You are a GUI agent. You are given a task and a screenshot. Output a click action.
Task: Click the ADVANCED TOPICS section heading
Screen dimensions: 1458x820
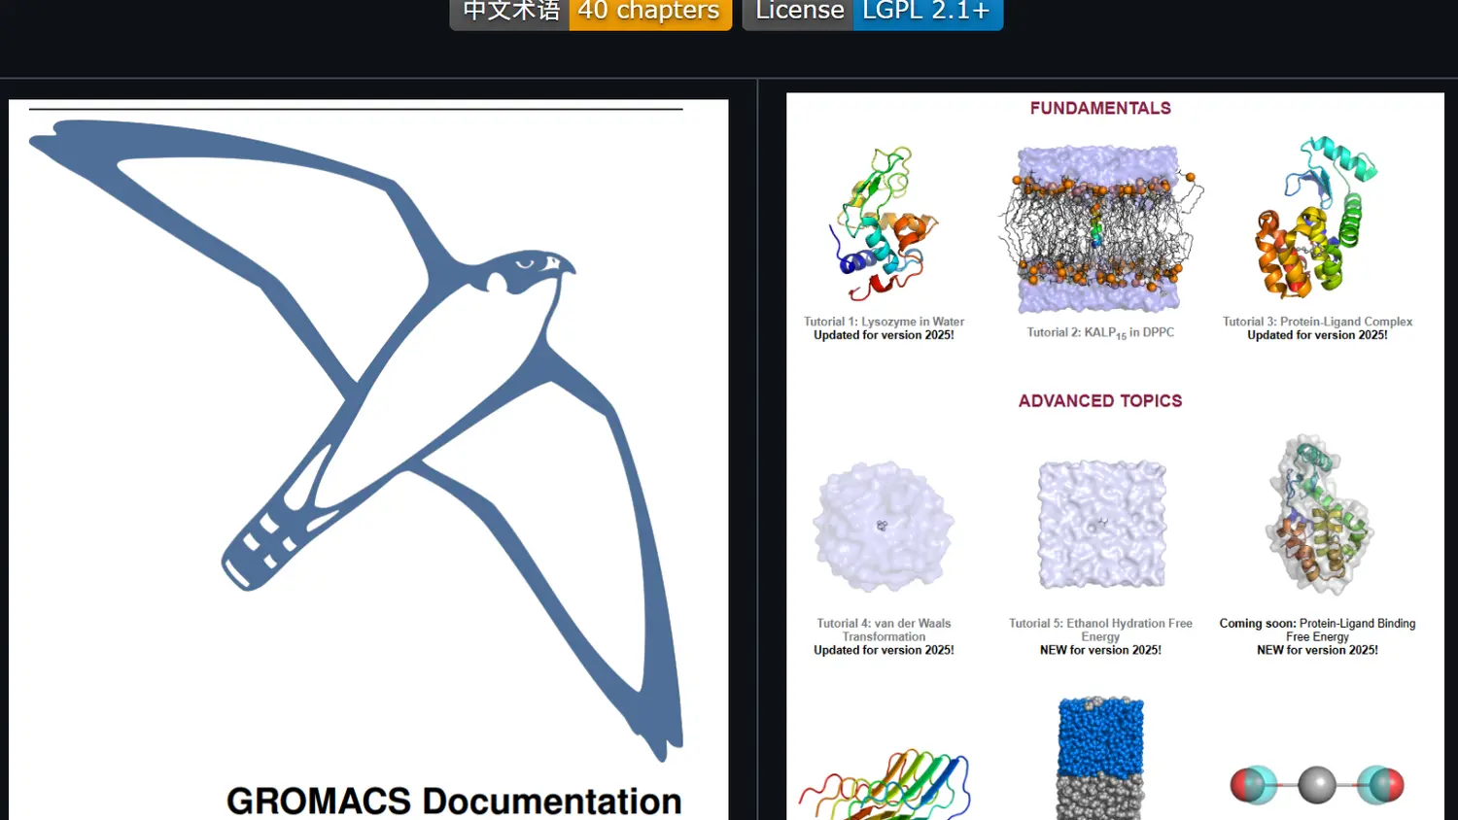click(x=1100, y=401)
